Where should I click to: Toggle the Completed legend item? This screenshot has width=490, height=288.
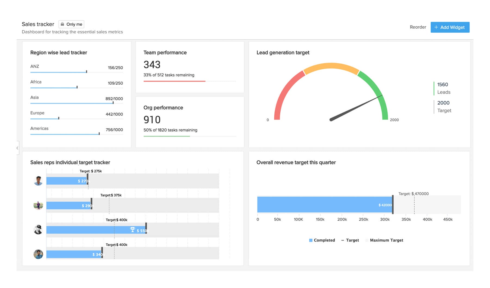pos(322,240)
